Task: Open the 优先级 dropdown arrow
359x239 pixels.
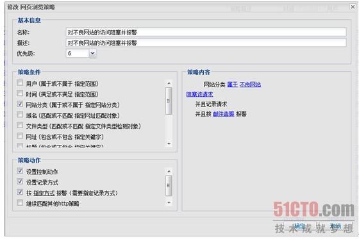Action: [x=92, y=53]
